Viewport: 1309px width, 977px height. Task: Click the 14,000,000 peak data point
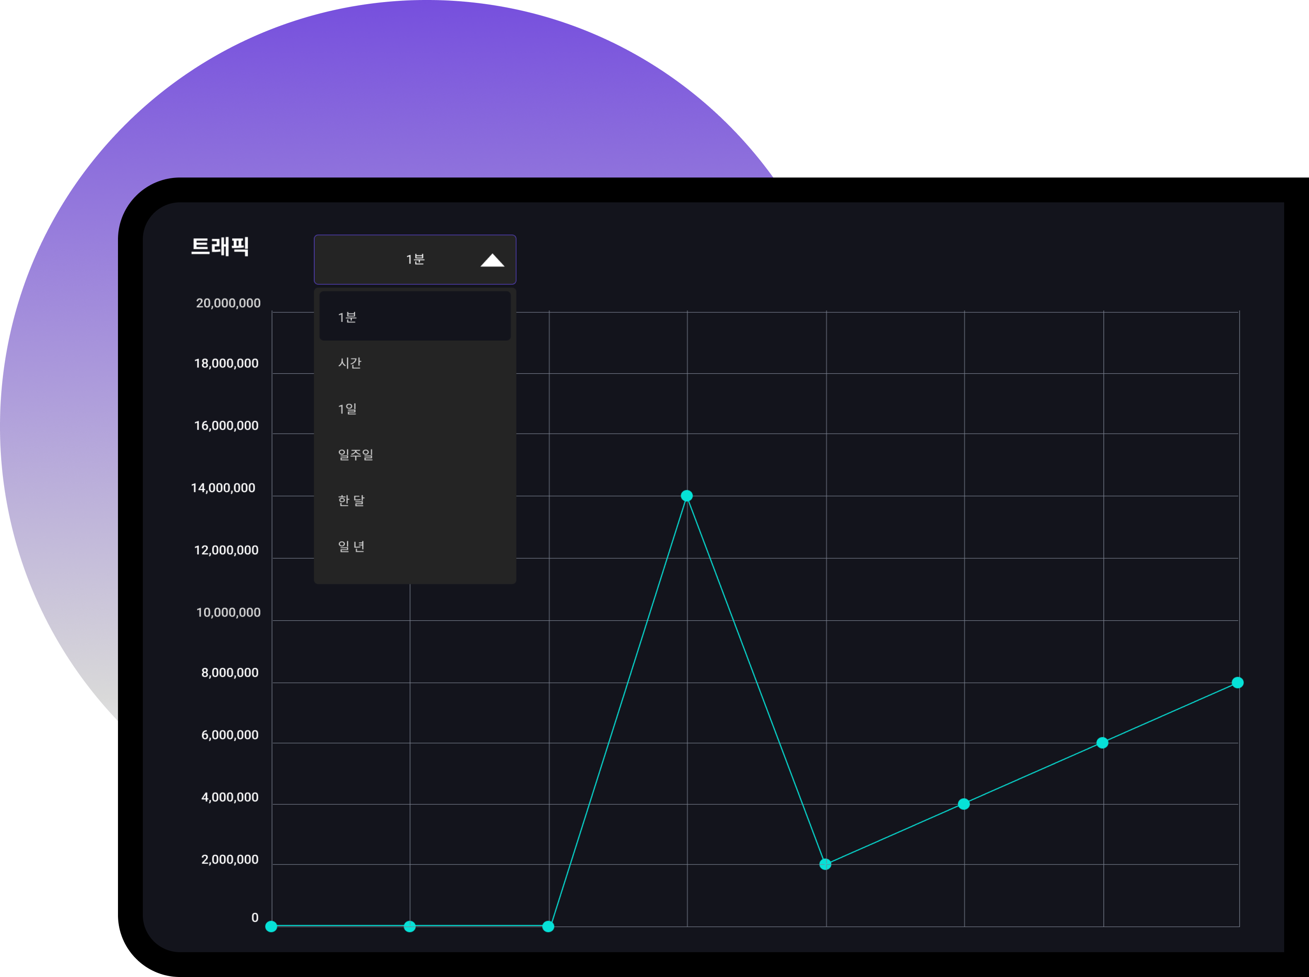687,496
